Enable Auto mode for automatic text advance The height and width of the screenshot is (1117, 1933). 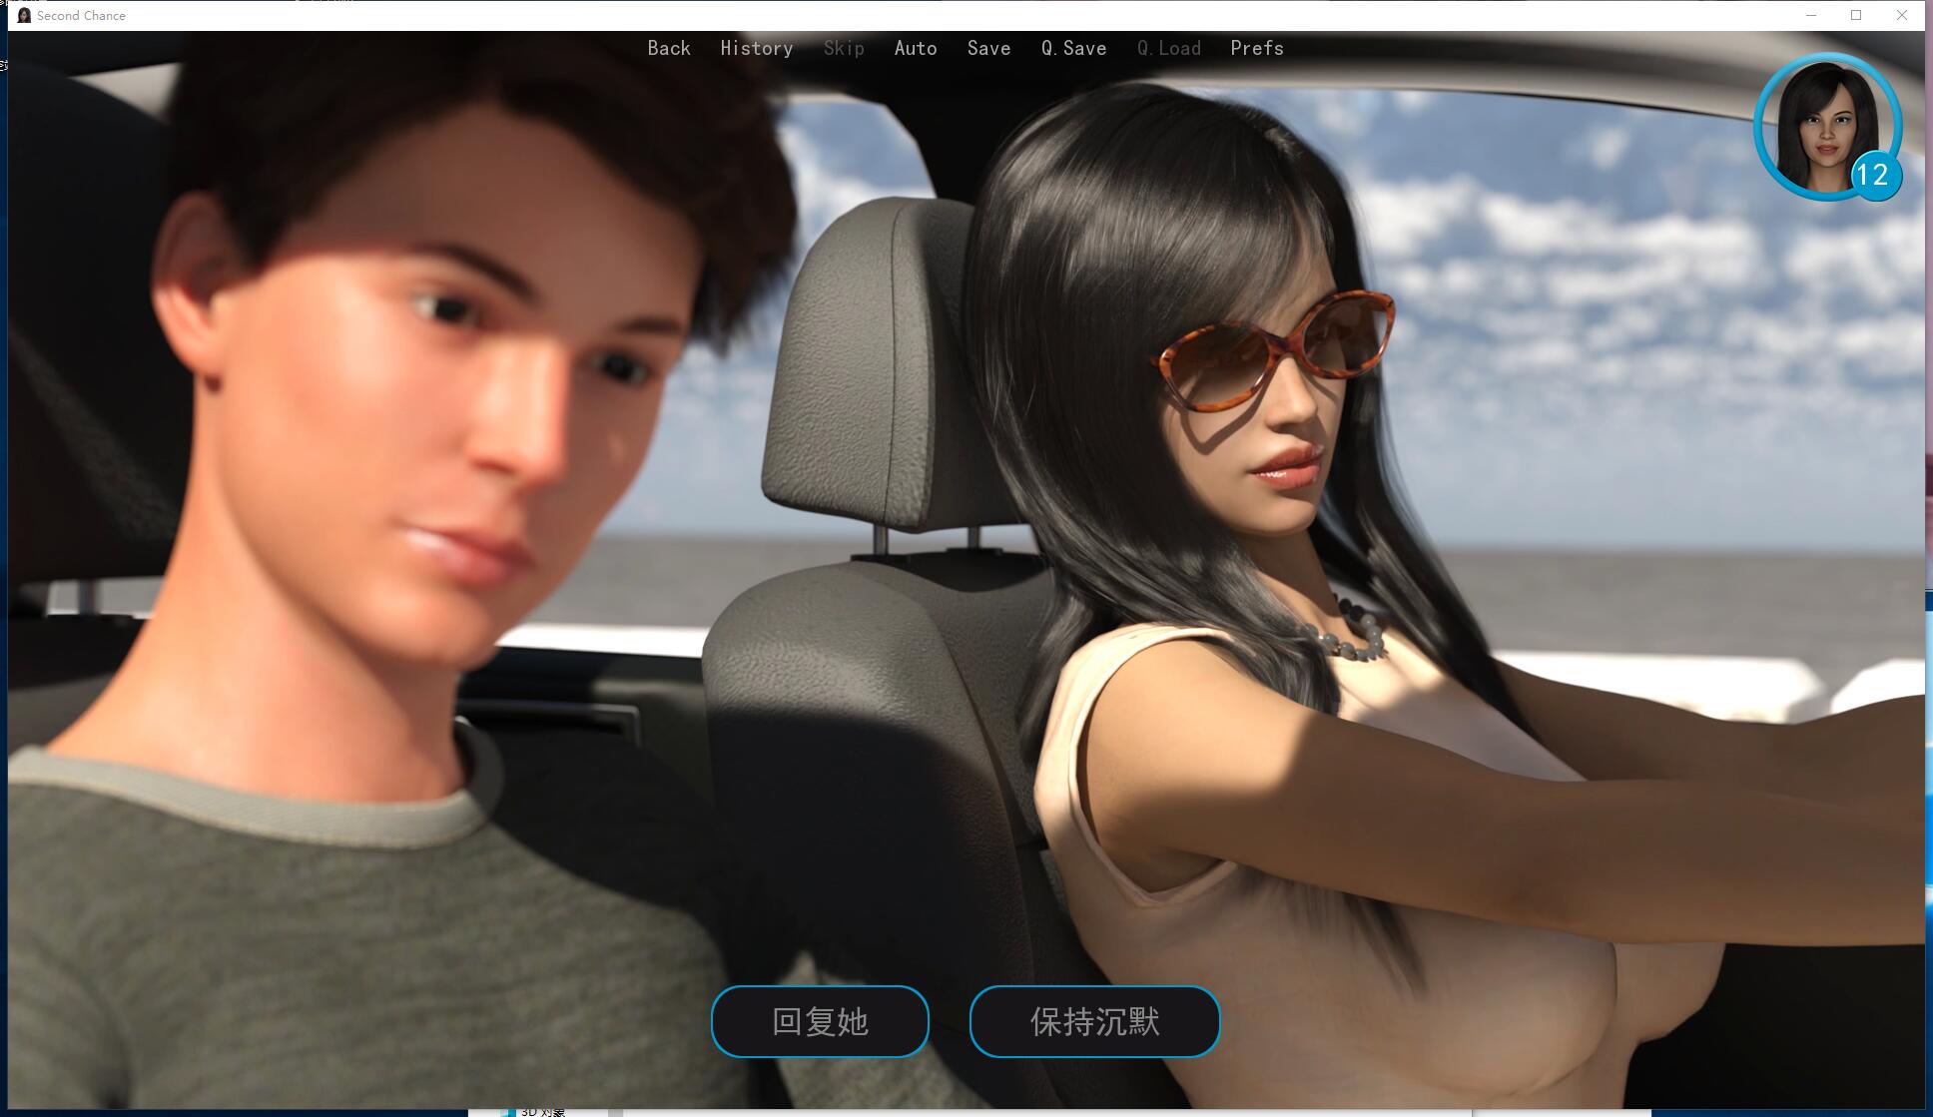(916, 48)
